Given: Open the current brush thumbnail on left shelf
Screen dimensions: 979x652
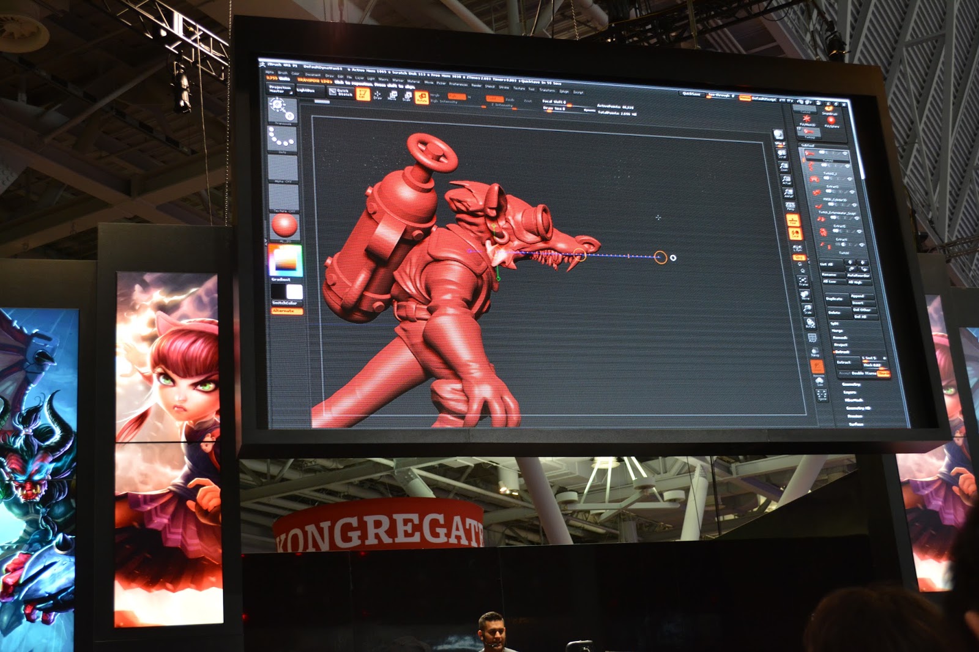Looking at the screenshot, I should [282, 110].
